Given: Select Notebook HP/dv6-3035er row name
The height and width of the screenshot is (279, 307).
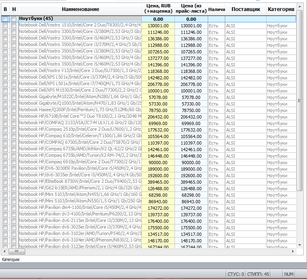Looking at the screenshot, I should (80, 175).
